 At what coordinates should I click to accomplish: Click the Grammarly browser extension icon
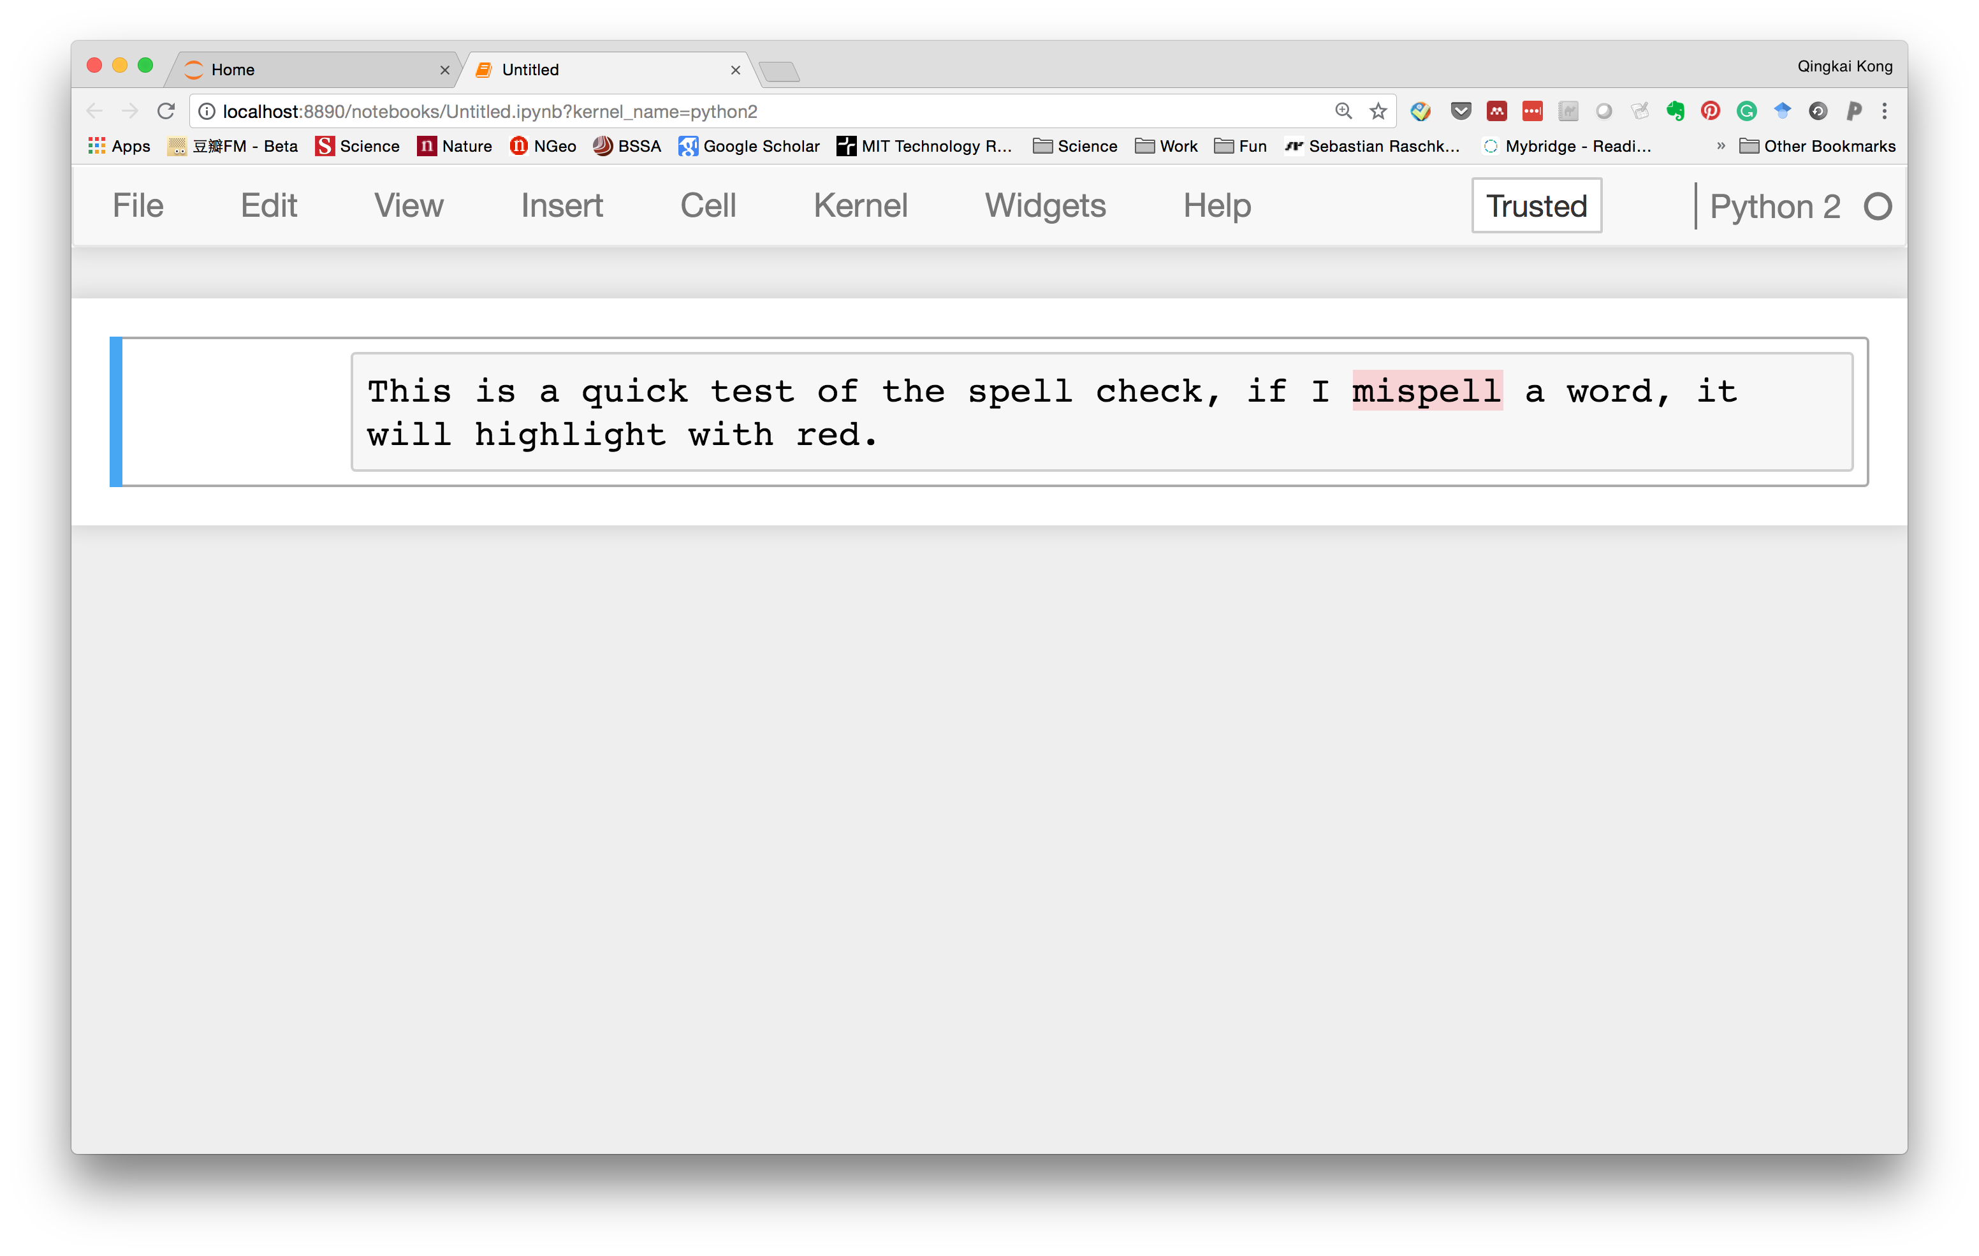[1744, 110]
